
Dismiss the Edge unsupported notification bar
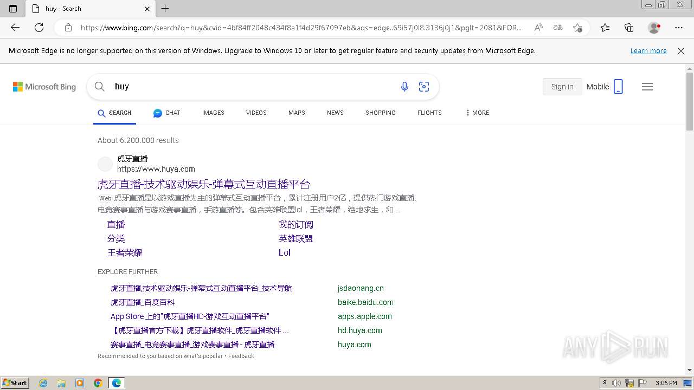[681, 50]
